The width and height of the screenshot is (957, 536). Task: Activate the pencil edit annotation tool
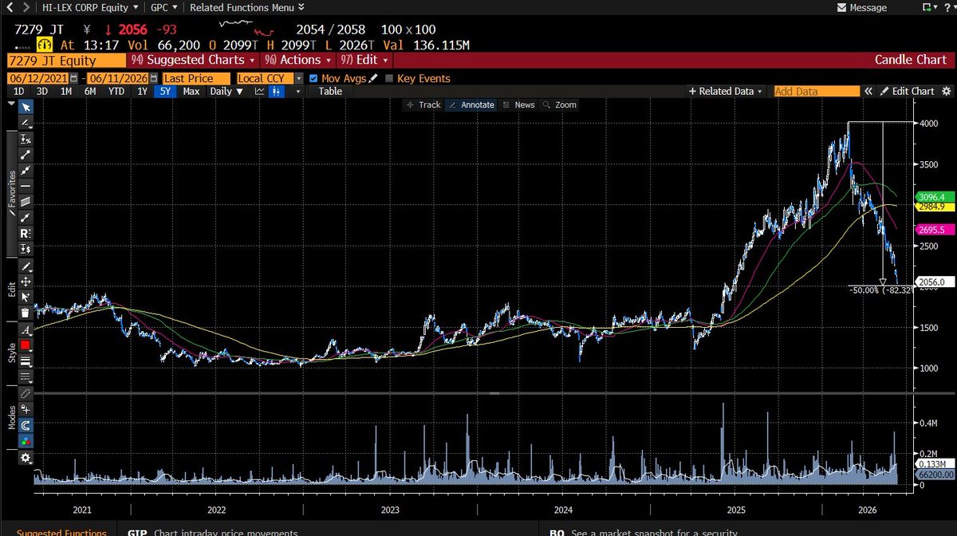[x=26, y=266]
